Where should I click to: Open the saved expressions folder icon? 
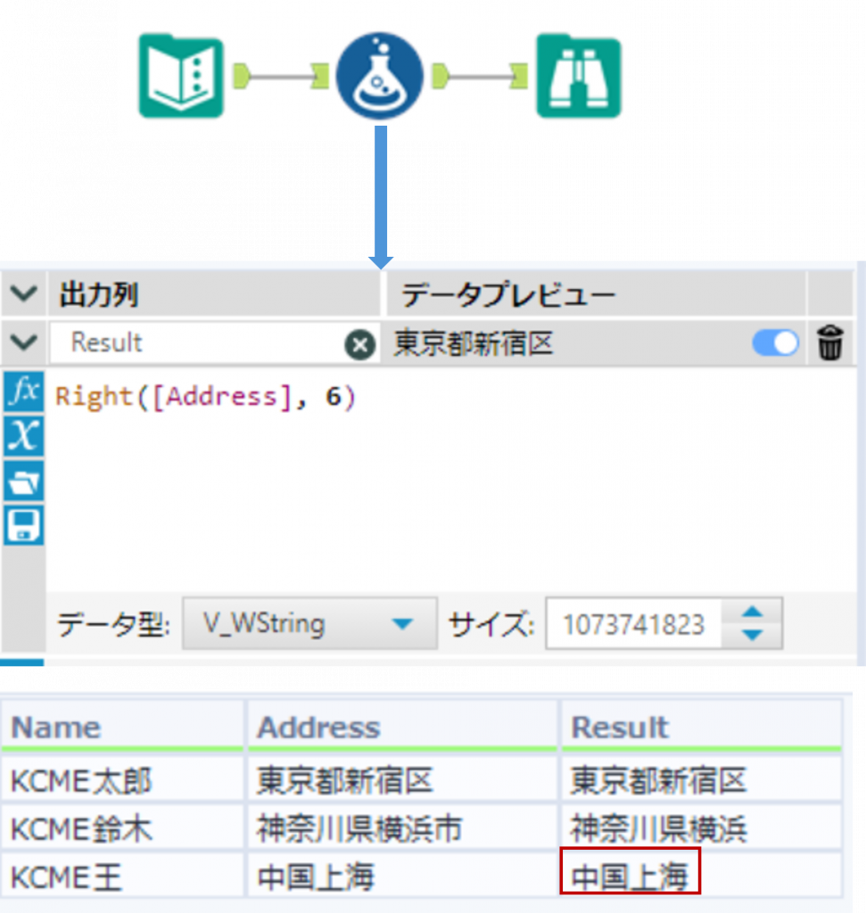[x=23, y=481]
